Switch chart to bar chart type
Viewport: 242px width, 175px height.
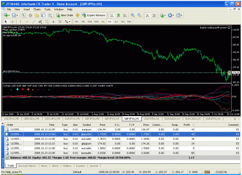[x=112, y=15]
